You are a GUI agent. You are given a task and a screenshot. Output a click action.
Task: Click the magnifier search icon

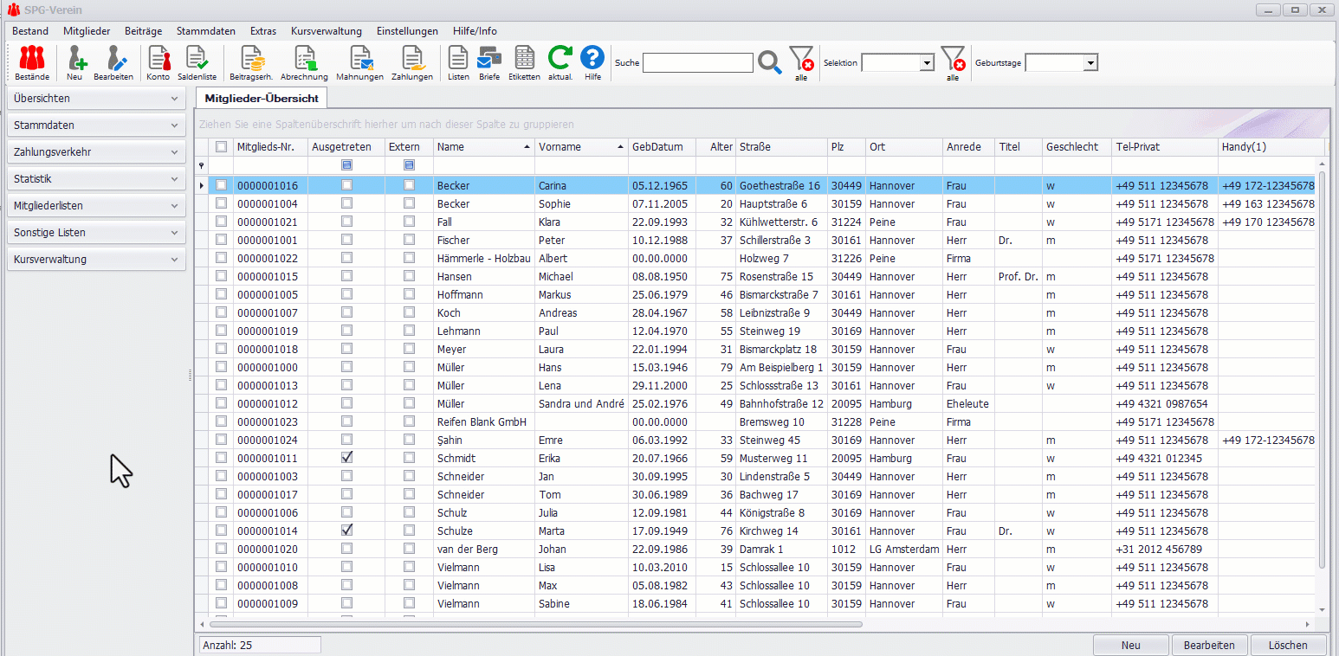point(770,62)
